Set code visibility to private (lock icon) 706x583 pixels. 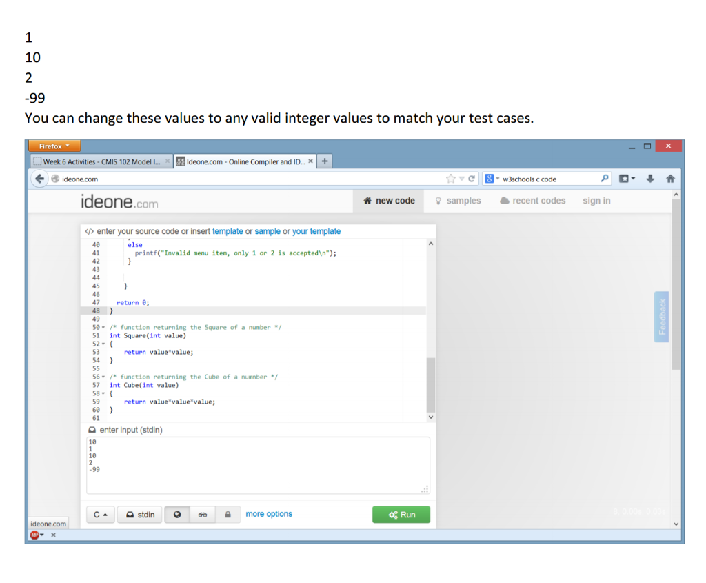click(228, 515)
